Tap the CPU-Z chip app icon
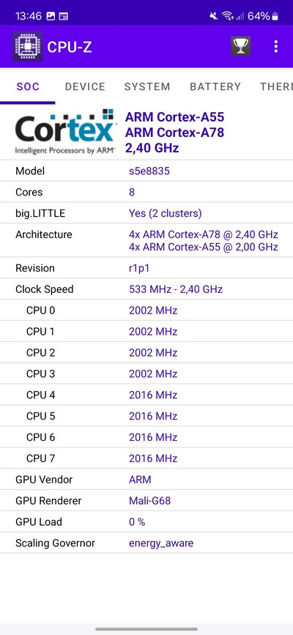293x635 pixels. [x=28, y=47]
